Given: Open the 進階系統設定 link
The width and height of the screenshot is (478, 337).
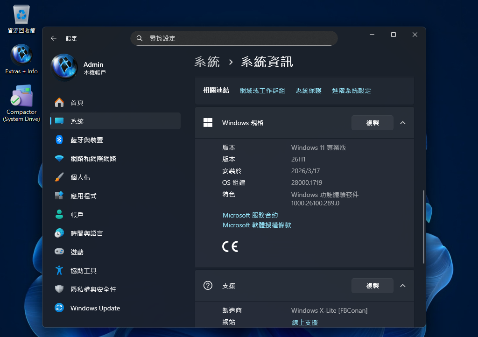Looking at the screenshot, I should point(351,91).
